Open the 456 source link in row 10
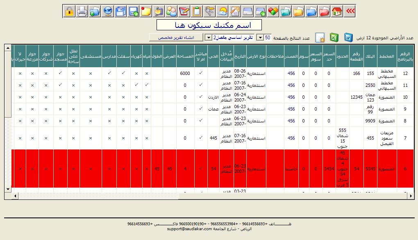 (291, 97)
